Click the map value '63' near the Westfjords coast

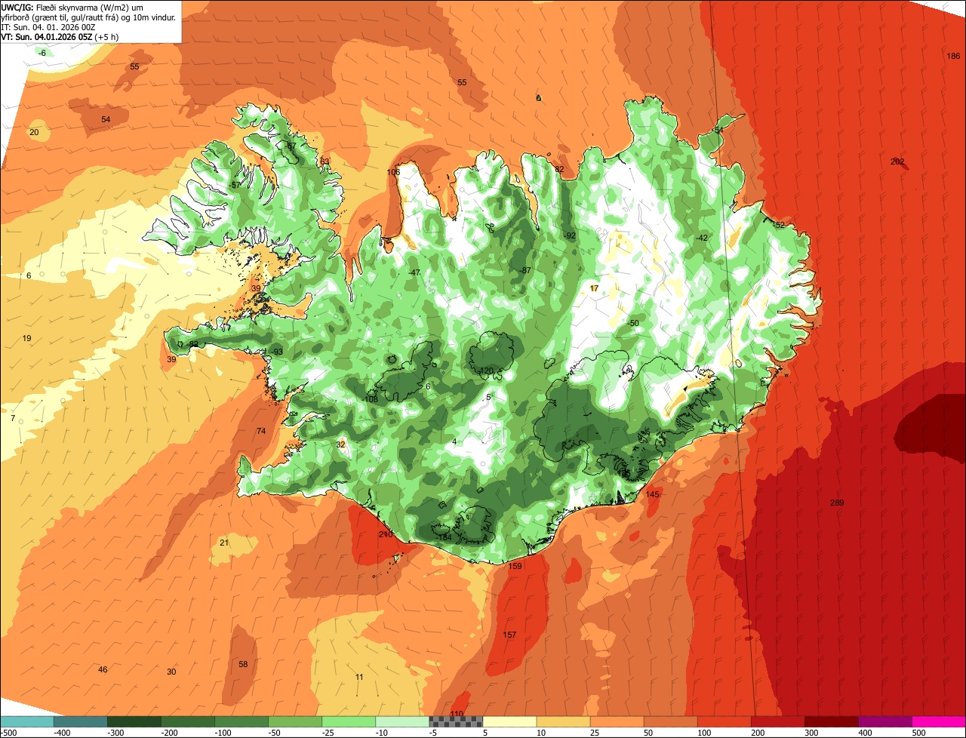point(325,161)
